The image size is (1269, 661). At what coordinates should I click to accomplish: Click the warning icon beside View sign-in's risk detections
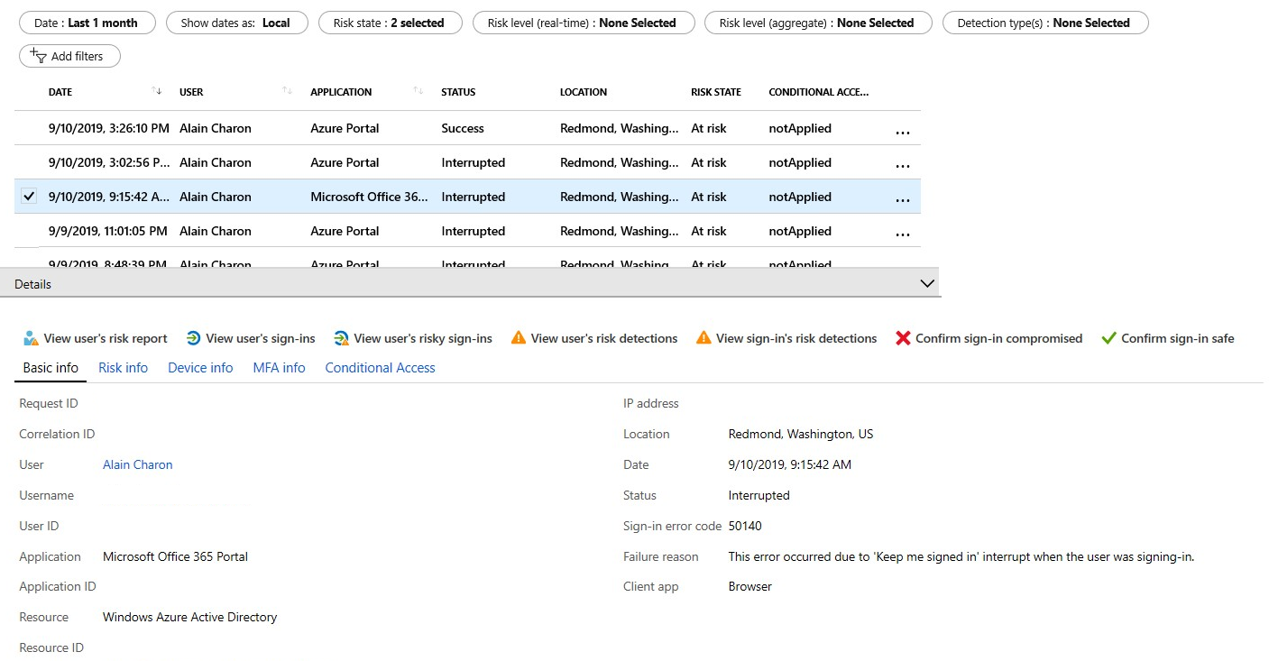703,338
